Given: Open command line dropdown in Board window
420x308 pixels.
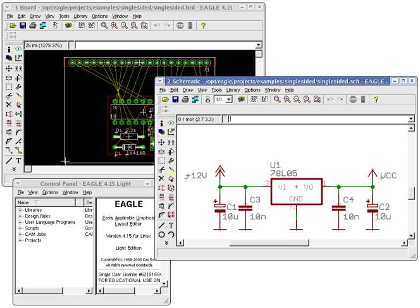Looking at the screenshot, I should (x=259, y=45).
